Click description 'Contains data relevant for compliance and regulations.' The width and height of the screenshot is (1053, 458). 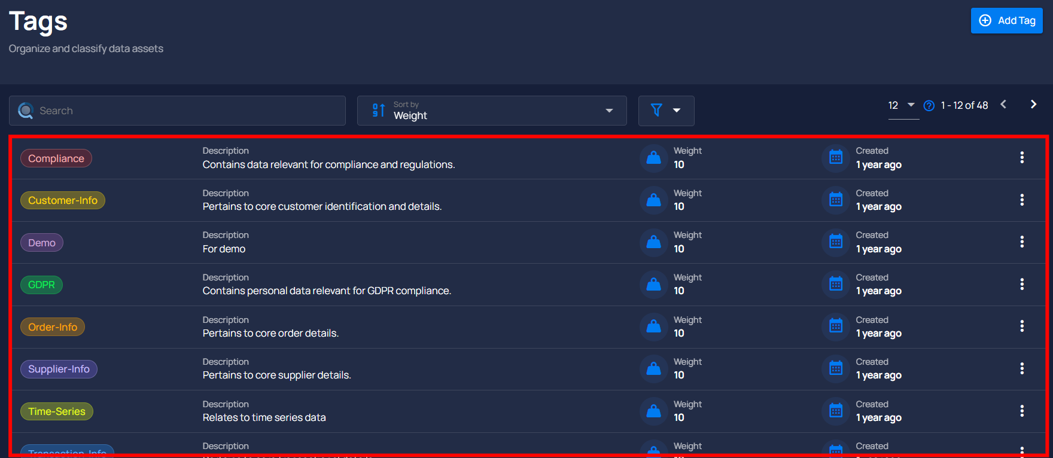tap(328, 164)
